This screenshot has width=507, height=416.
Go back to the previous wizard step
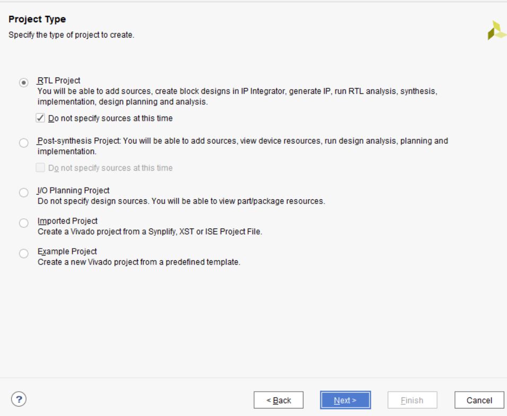pos(278,401)
